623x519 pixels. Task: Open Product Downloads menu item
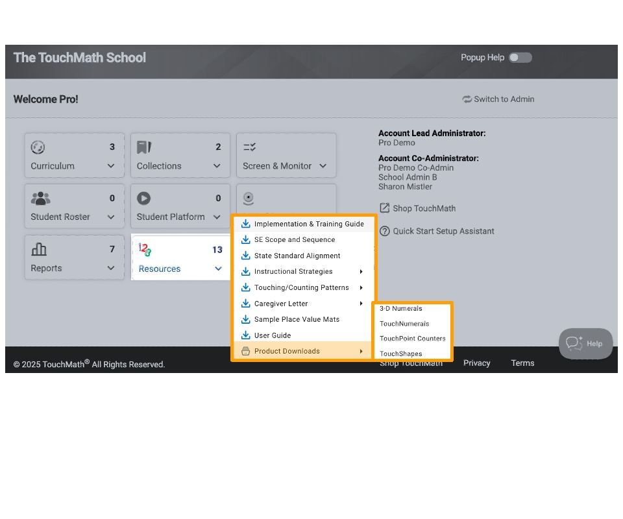[x=303, y=351]
